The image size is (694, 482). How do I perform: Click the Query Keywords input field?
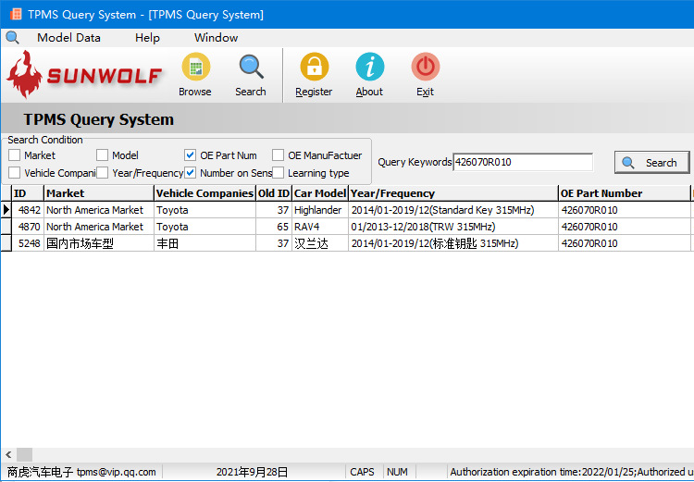click(522, 163)
